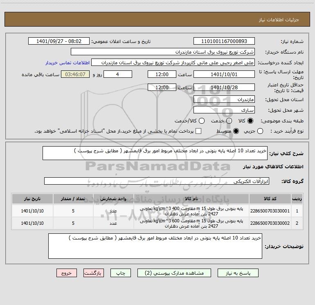Click the شهر محل تحویل field ساری
The height and width of the screenshot is (305, 315).
point(224,110)
